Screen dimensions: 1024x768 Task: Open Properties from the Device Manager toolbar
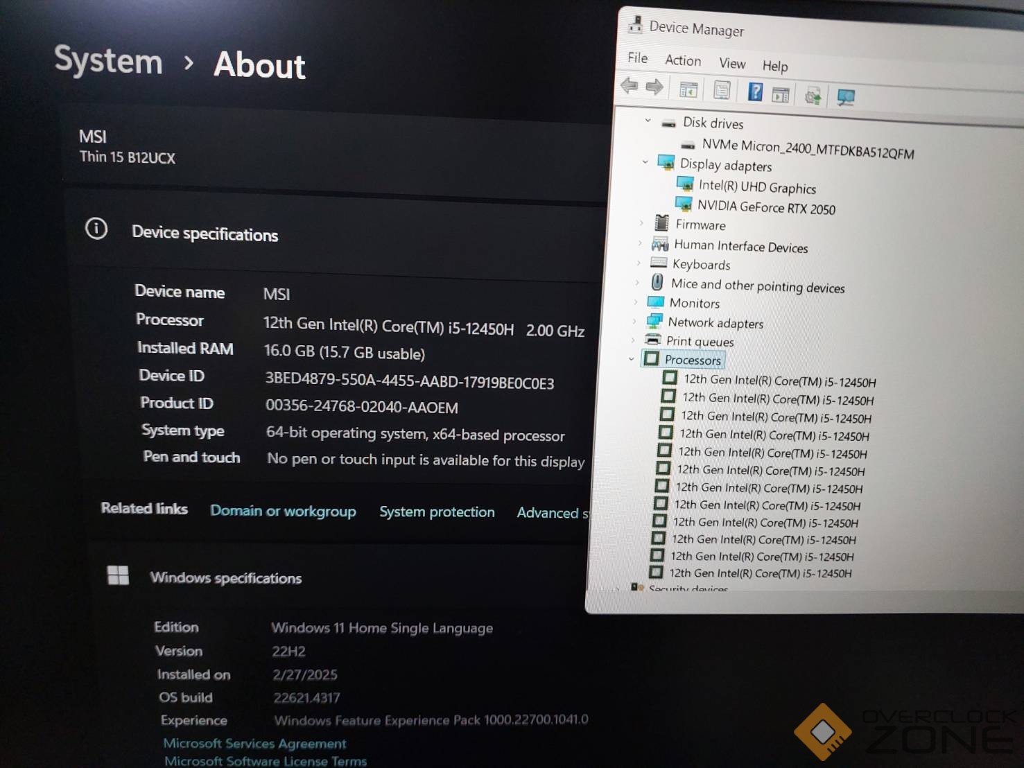[722, 90]
